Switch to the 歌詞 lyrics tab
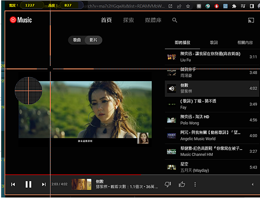Image resolution: width=260 pixels, height=198 pixels. point(214,43)
